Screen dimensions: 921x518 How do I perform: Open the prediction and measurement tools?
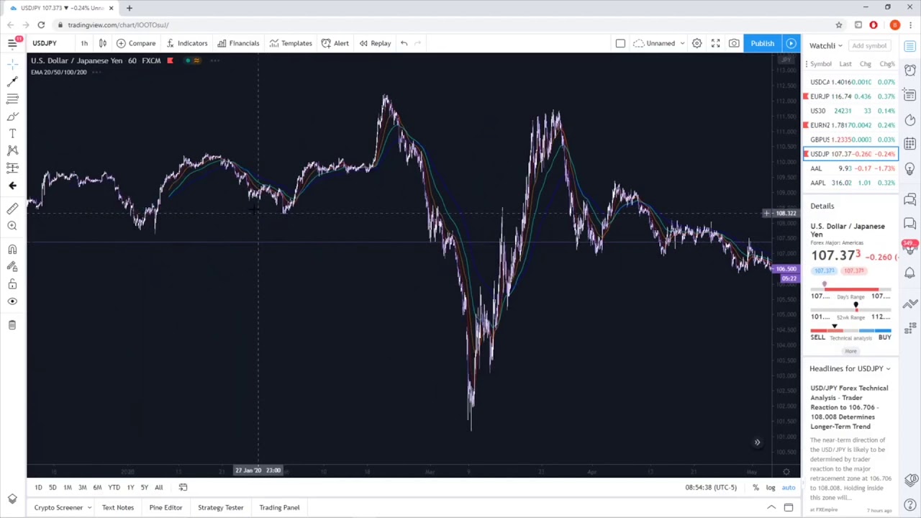12,168
